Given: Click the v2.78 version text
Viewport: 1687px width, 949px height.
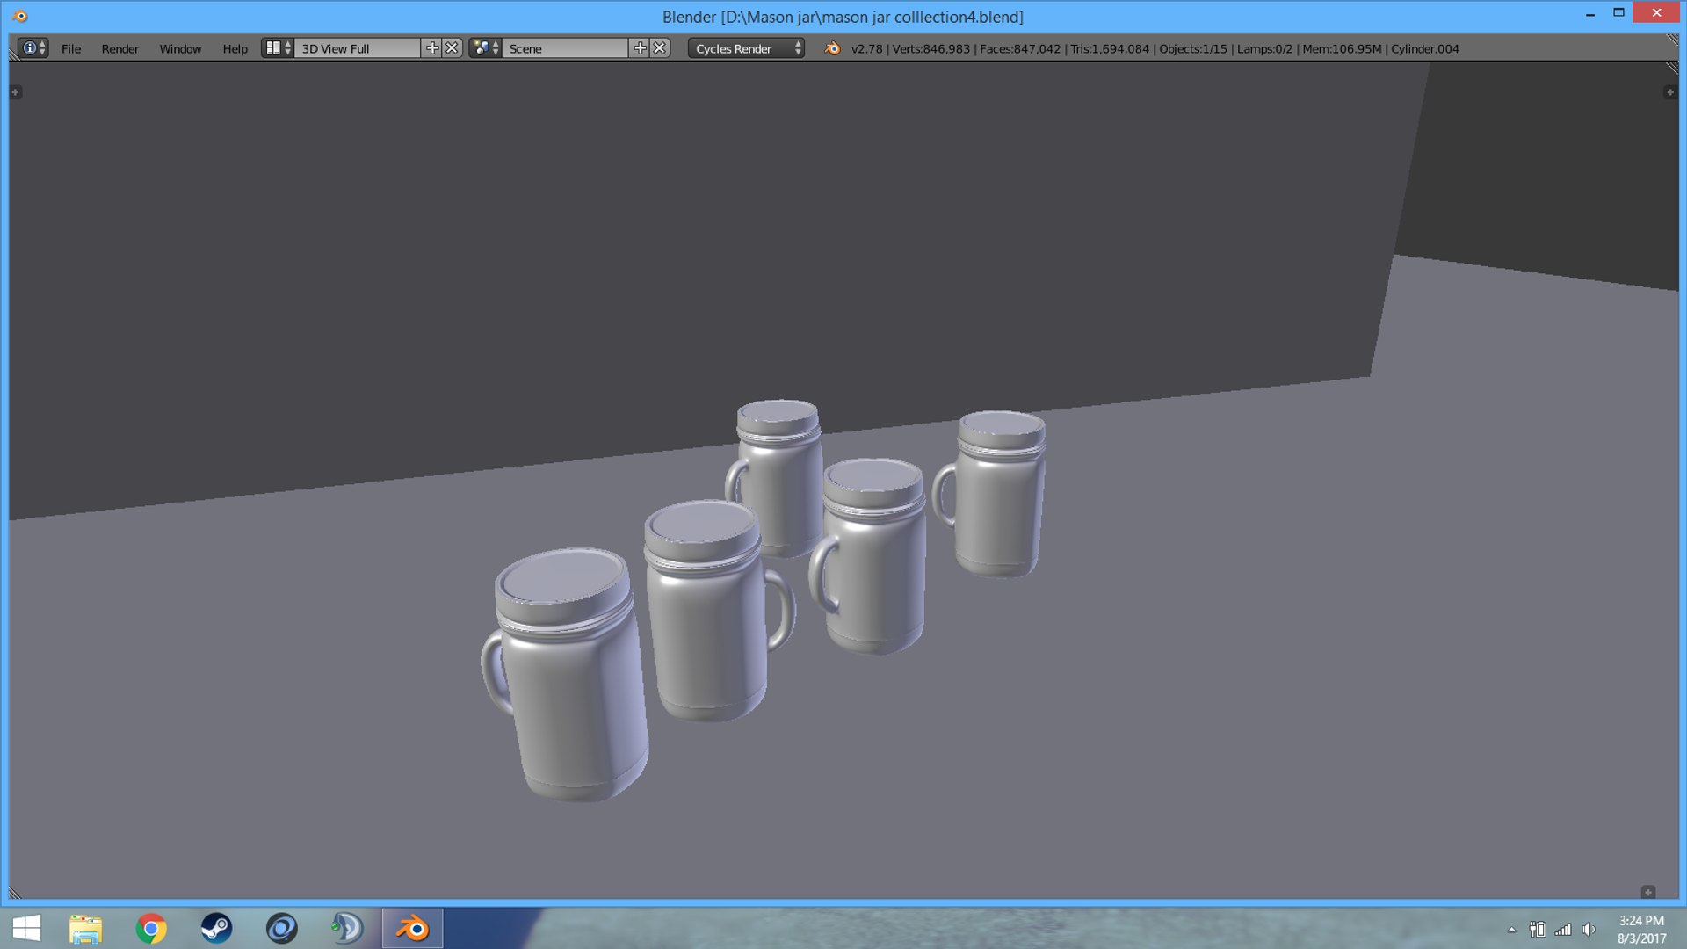Looking at the screenshot, I should pyautogui.click(x=866, y=48).
